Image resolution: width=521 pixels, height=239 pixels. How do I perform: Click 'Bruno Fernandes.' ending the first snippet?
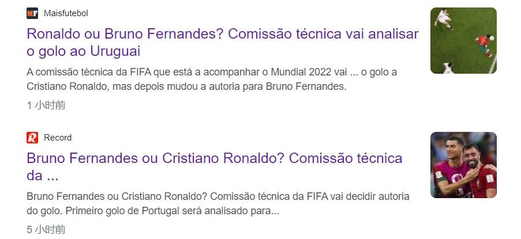coord(306,86)
